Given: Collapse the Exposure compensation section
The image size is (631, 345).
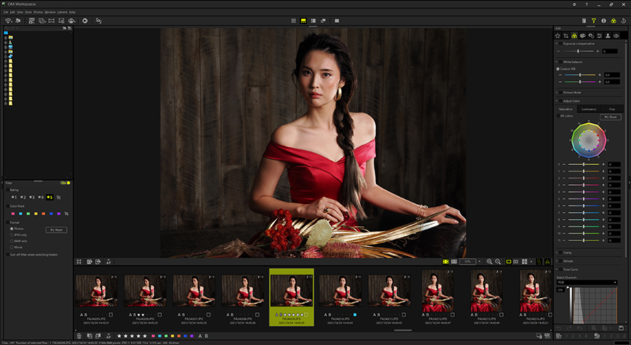Looking at the screenshot, I should 557,43.
